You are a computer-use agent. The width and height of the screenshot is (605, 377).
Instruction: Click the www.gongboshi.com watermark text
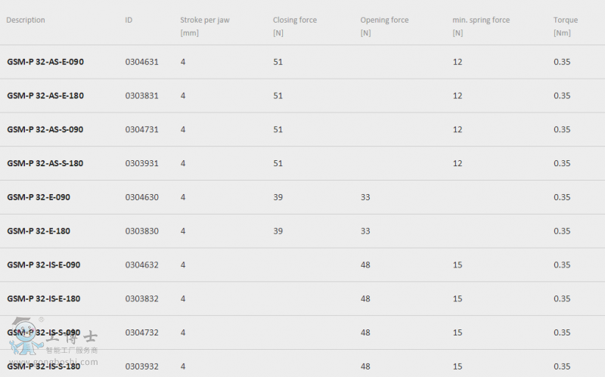coord(54,362)
